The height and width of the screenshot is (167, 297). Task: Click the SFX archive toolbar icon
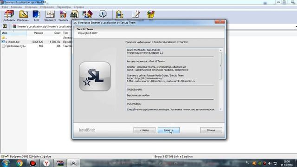(151, 14)
